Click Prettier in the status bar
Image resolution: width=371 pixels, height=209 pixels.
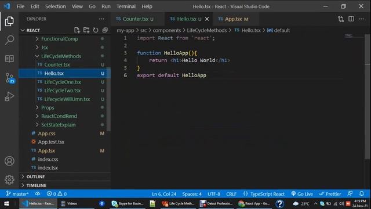[330, 194]
